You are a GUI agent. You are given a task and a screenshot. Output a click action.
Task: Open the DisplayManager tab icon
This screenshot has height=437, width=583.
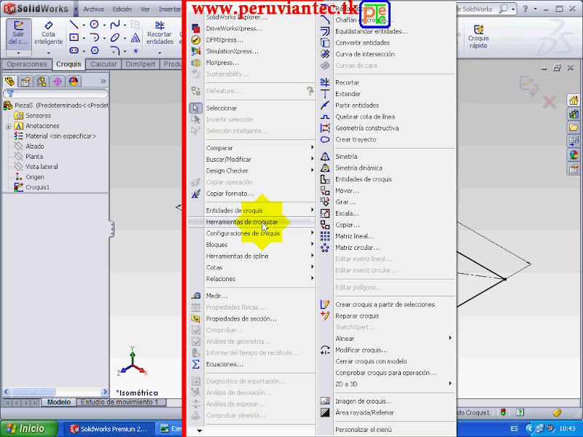coord(74,81)
